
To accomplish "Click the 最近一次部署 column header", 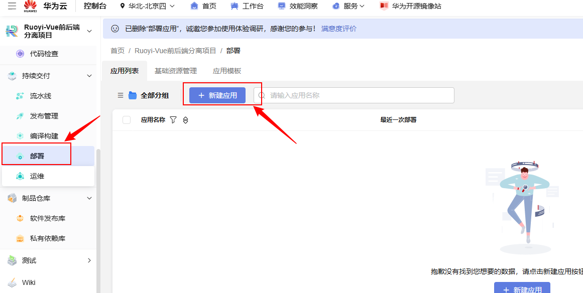I will click(398, 120).
